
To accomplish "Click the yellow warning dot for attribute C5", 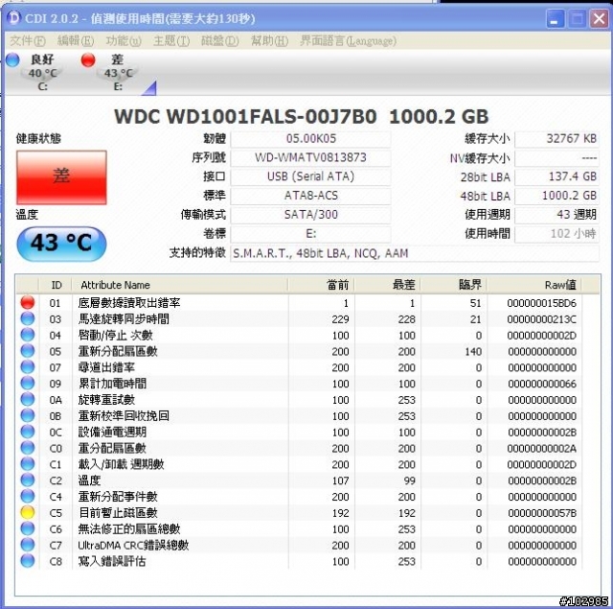I will (x=28, y=512).
